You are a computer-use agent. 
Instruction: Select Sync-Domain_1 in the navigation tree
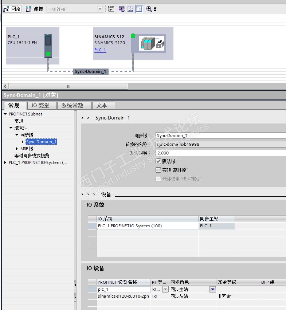coord(41,142)
